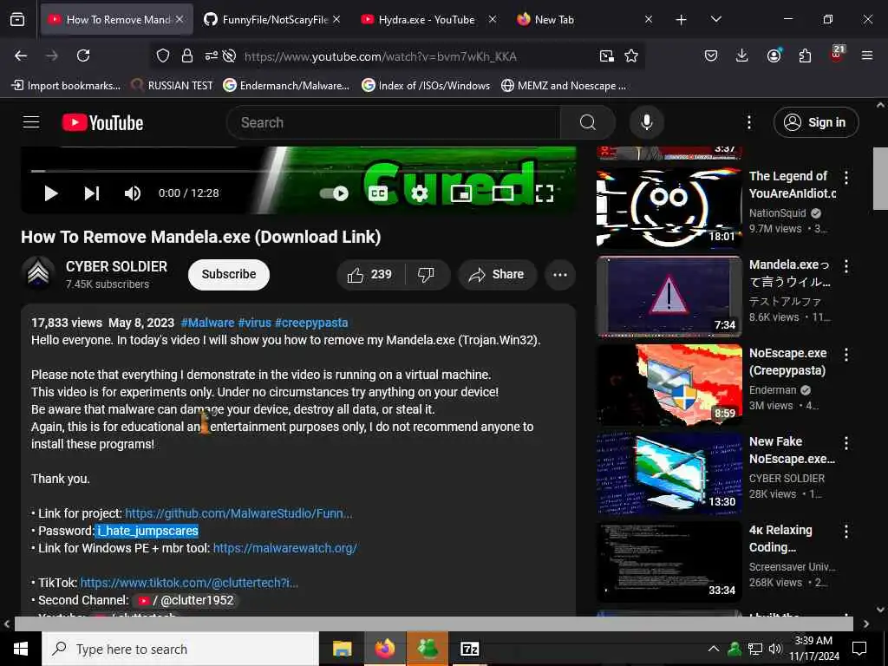
Task: Open Firefox application hamburger menu
Action: [866, 55]
